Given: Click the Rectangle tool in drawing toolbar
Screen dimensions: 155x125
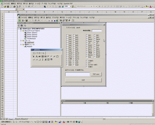Looking at the screenshot, I should click(x=38, y=122).
